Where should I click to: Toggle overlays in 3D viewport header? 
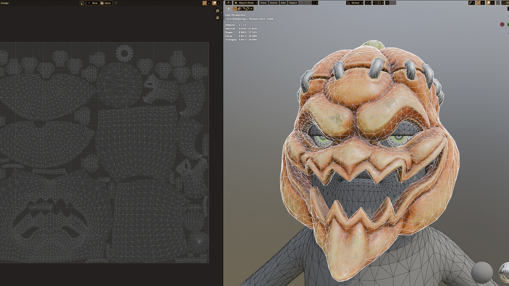click(488, 3)
